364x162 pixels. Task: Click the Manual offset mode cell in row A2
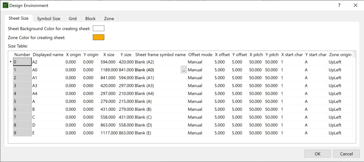[200, 62]
